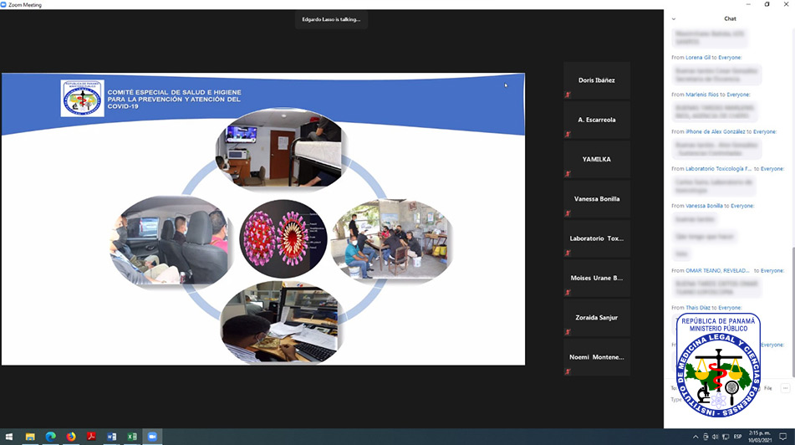Click the taskbar clock showing 2:15 p. m.
Viewport: 795px width, 445px height.
click(760, 437)
